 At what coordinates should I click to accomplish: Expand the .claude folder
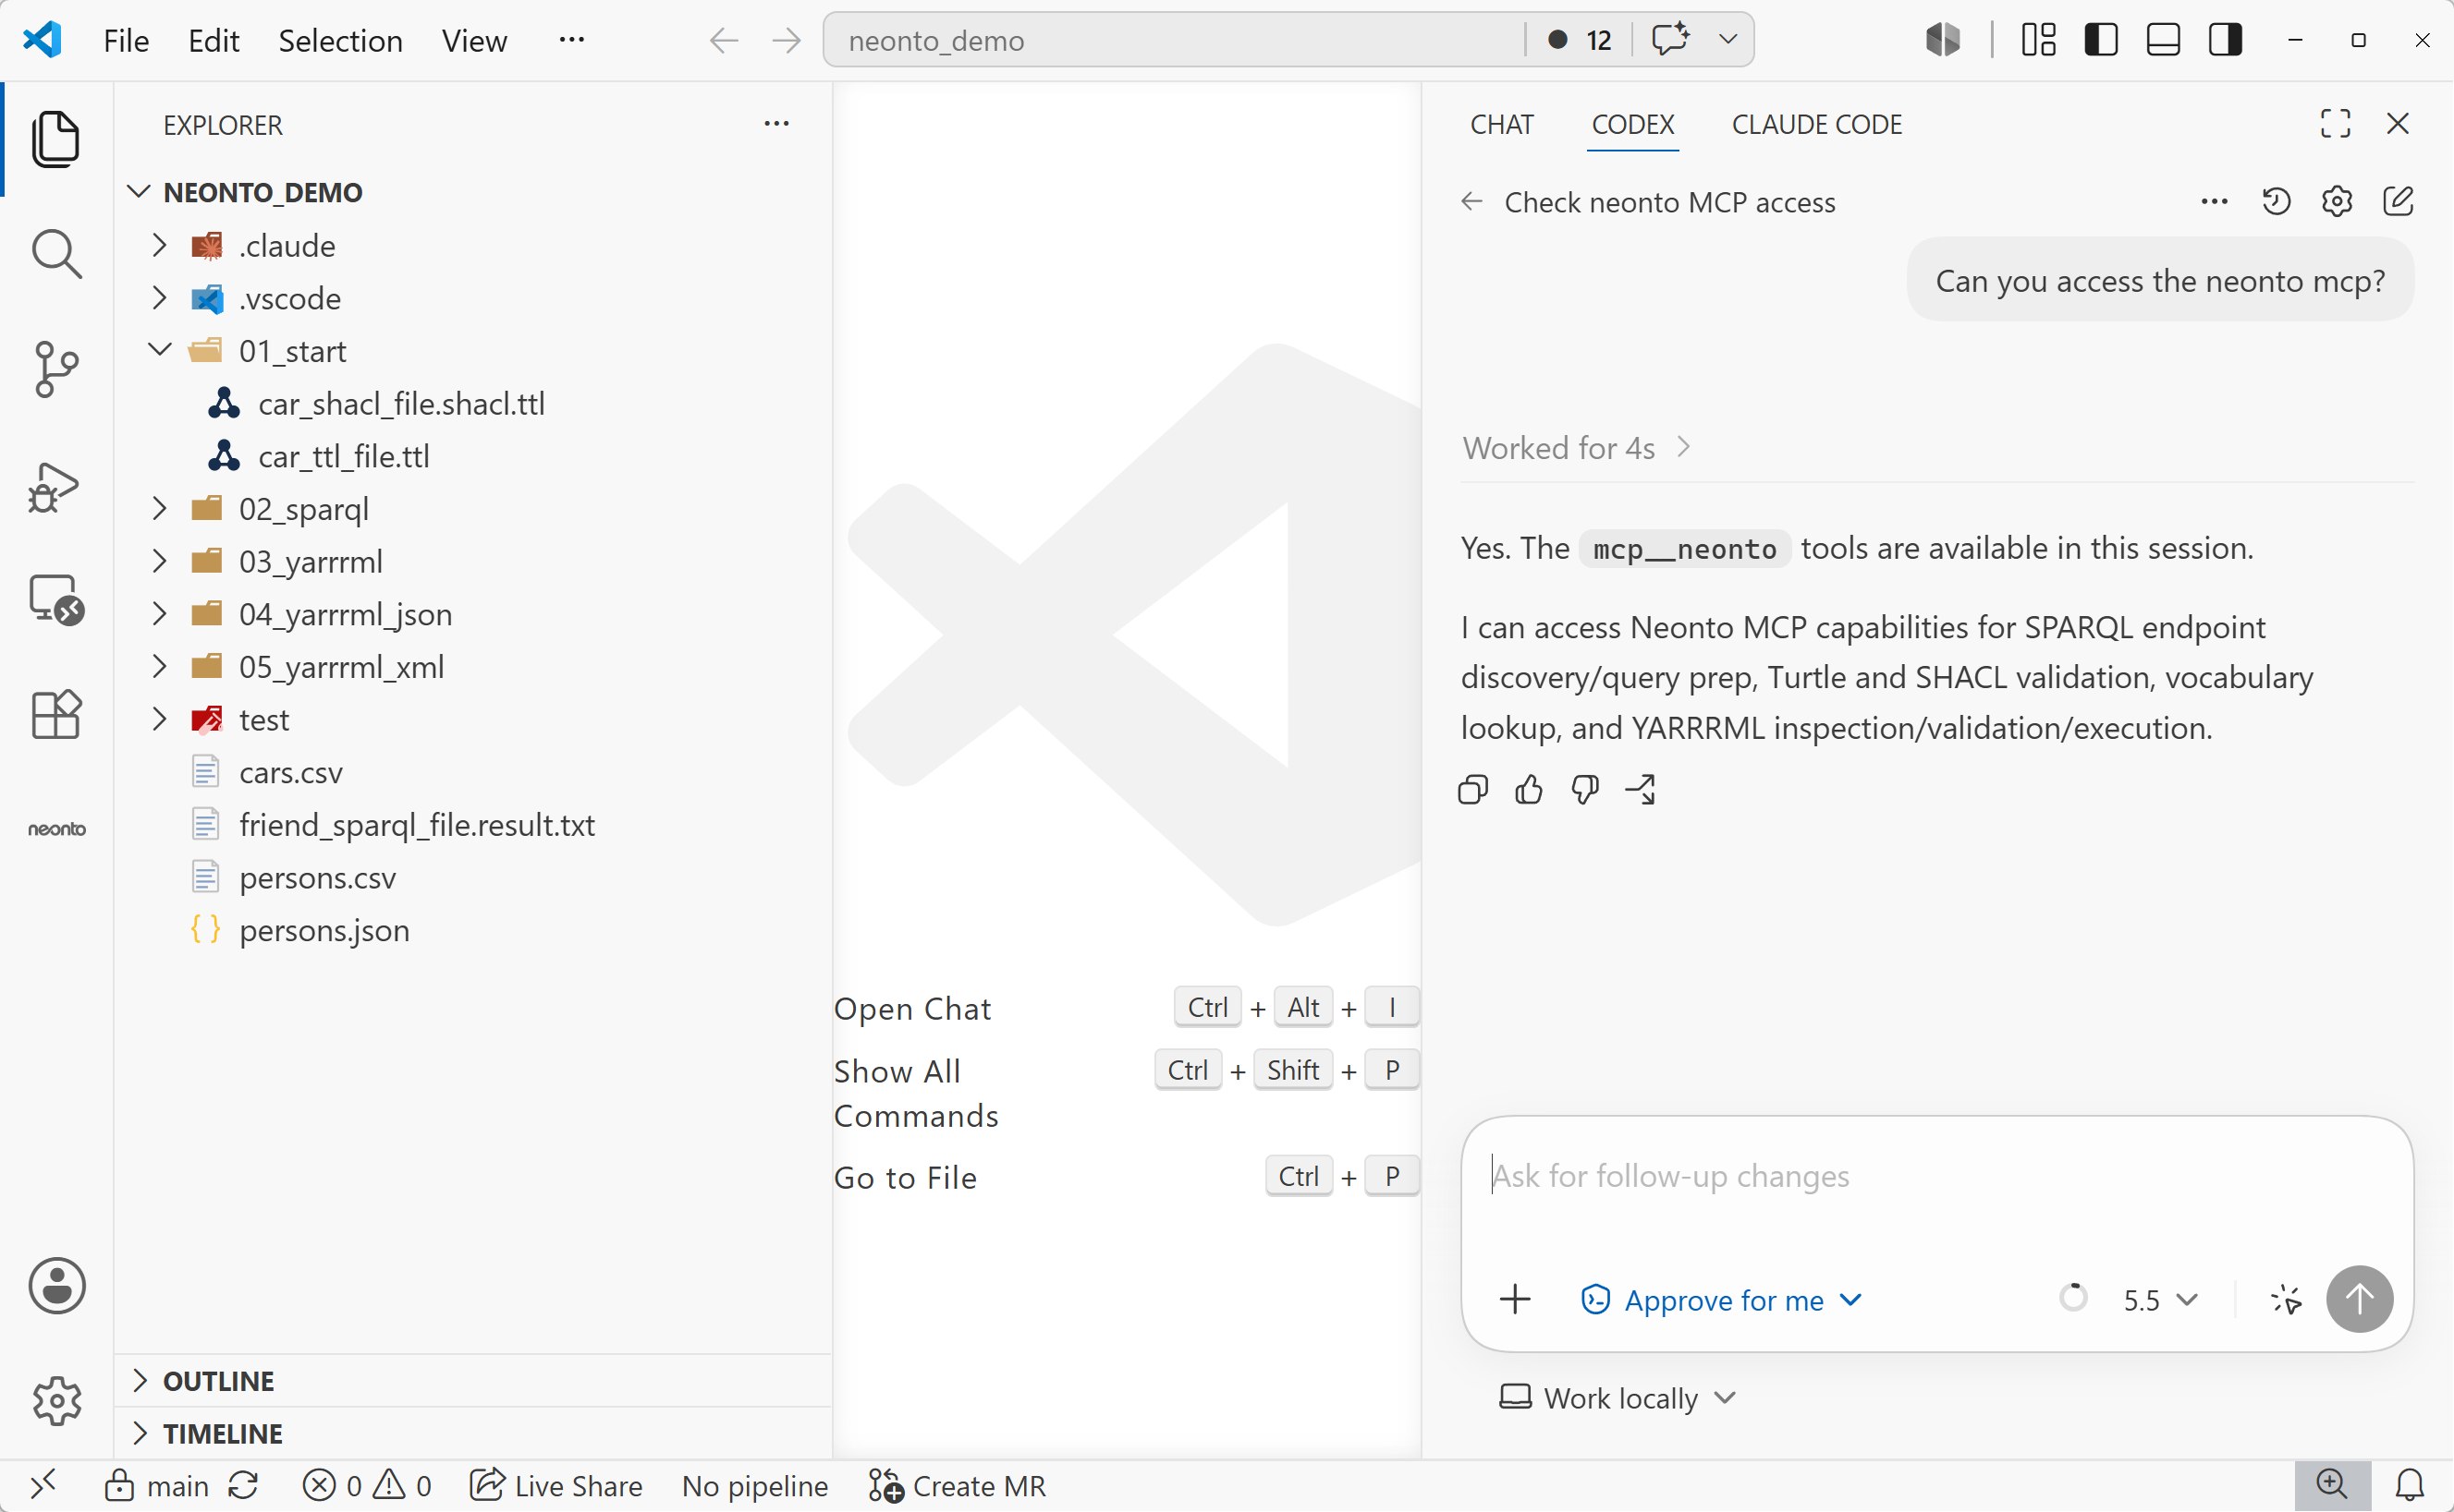click(159, 245)
